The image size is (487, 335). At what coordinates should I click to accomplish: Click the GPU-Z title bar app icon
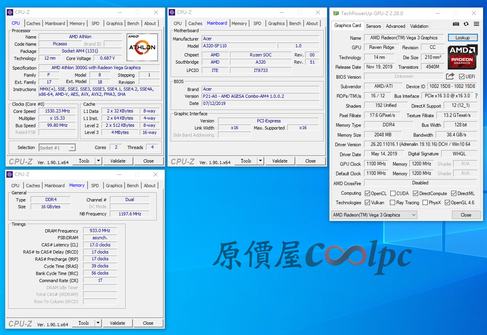(x=336, y=14)
